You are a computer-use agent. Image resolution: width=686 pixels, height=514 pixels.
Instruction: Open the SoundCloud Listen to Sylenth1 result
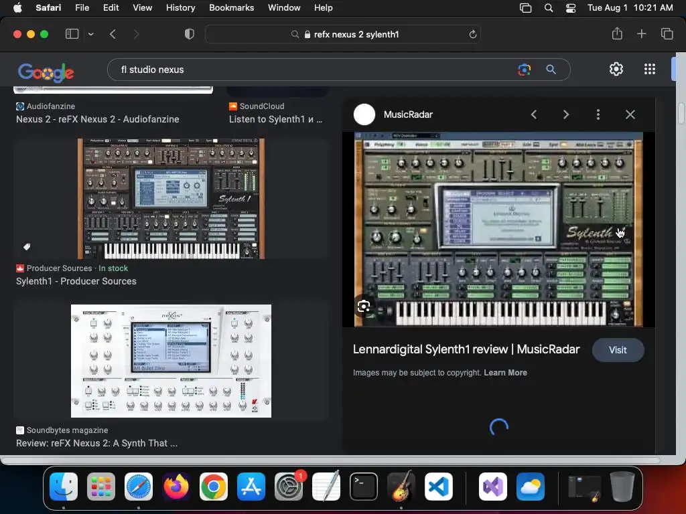click(x=275, y=119)
